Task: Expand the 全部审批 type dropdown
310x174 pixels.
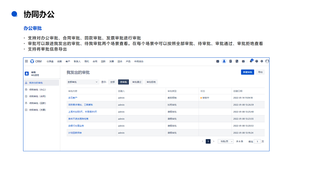Action: tap(83, 82)
